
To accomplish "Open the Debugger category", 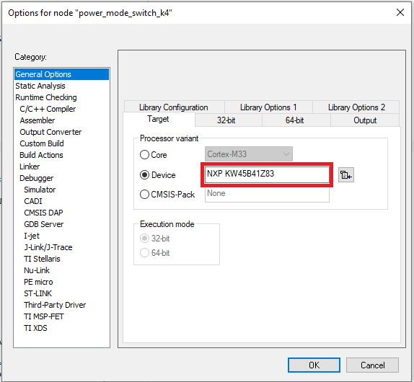I will [37, 178].
